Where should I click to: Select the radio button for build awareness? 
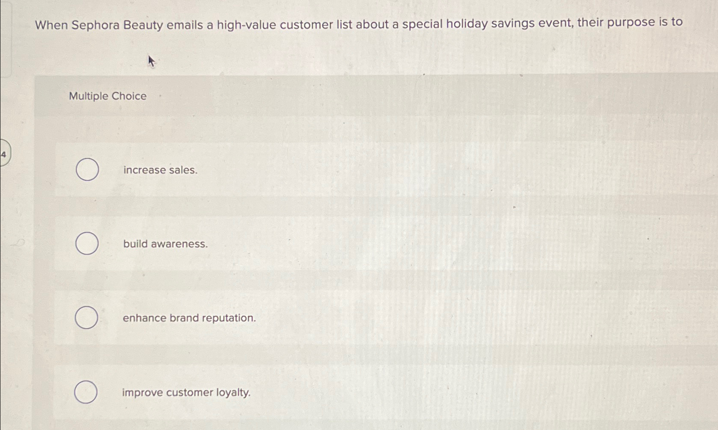point(87,243)
